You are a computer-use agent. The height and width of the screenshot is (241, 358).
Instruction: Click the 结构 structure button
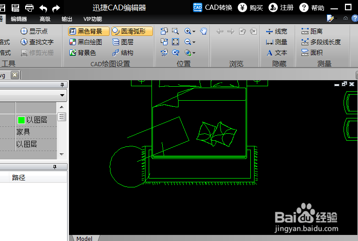pos(123,53)
